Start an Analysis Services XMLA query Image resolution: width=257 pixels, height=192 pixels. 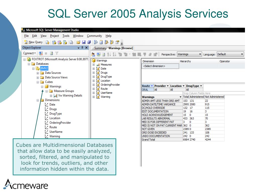pyautogui.click(x=65, y=42)
